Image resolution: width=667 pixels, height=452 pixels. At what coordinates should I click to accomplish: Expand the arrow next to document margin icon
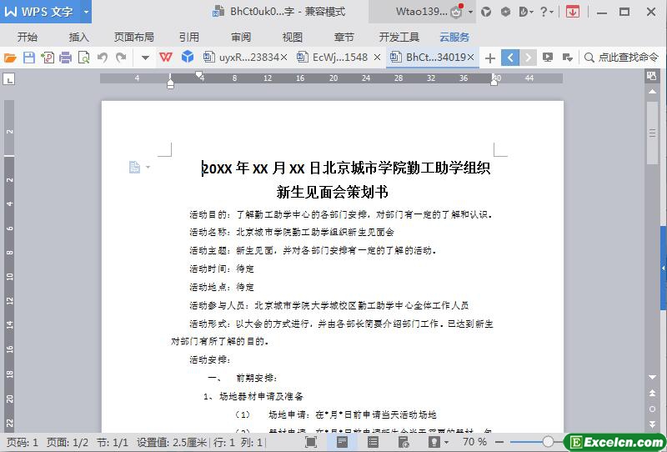pyautogui.click(x=148, y=167)
